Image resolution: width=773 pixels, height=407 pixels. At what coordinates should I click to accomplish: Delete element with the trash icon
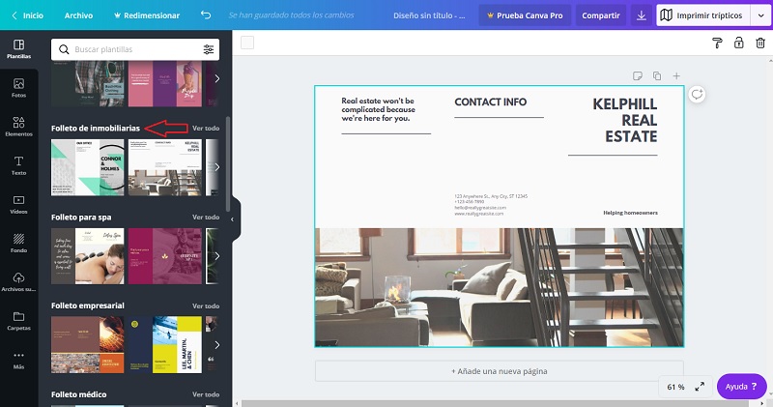click(x=759, y=43)
